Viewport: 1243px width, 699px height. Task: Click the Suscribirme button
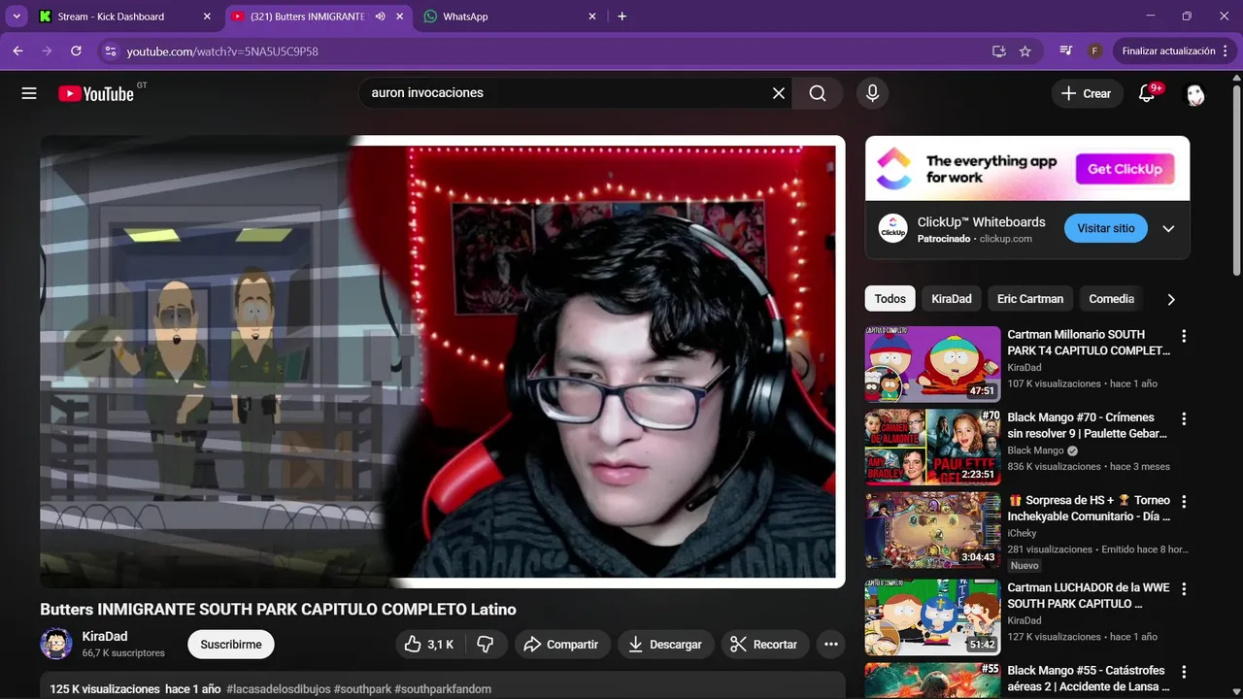tap(231, 645)
